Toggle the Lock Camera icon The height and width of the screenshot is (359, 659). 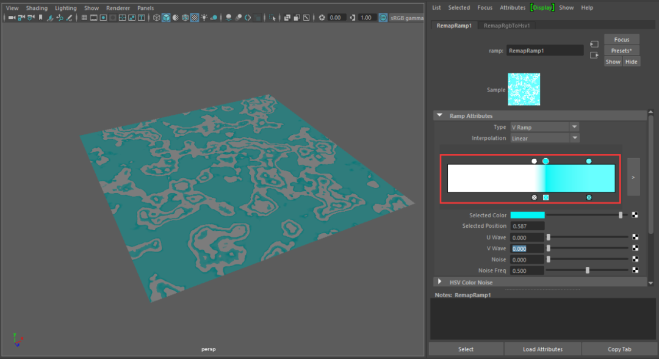tap(21, 18)
